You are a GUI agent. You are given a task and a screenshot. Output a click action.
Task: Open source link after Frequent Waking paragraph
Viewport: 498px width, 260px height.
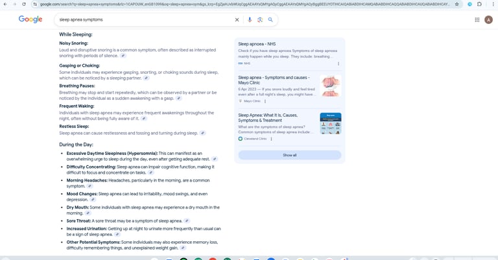click(144, 119)
